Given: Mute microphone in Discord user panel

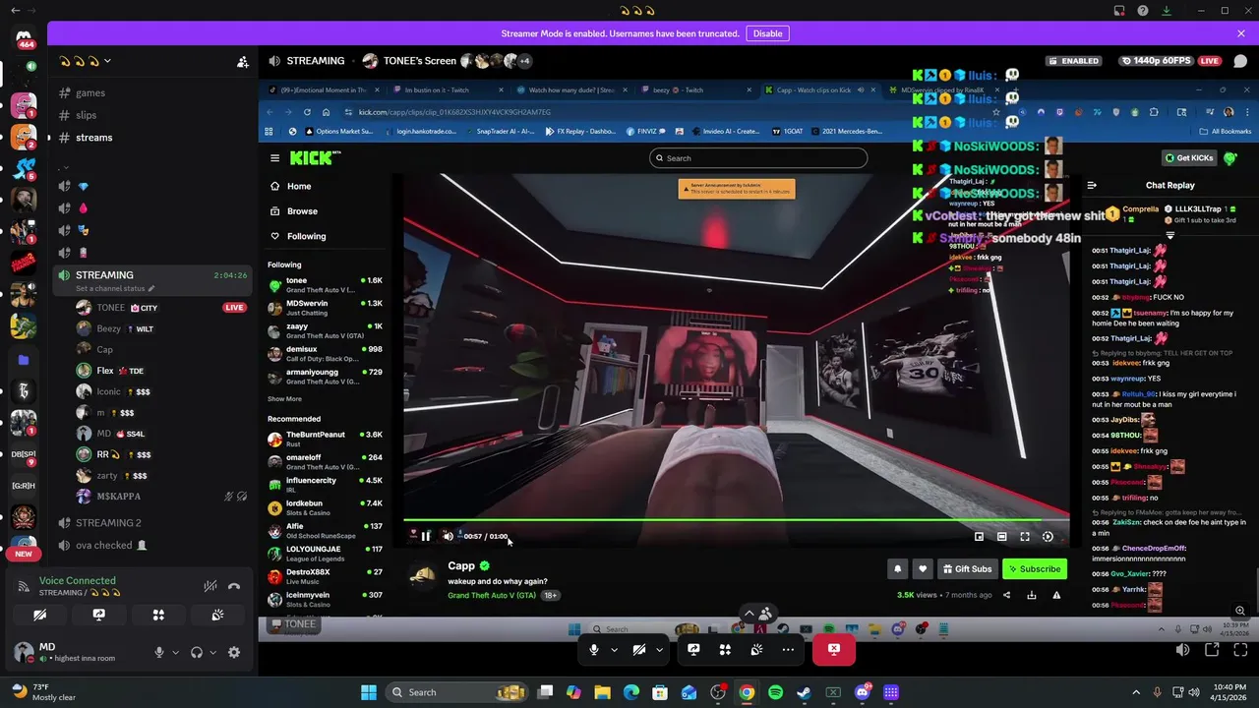Looking at the screenshot, I should point(158,652).
